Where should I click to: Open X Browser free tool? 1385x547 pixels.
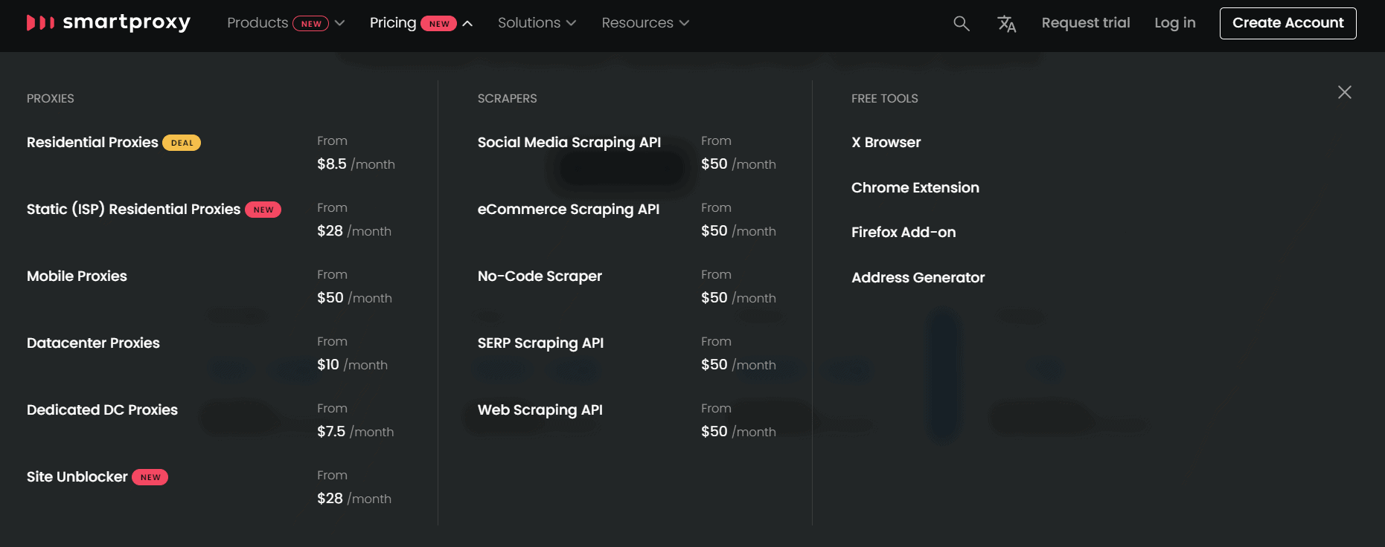(886, 142)
